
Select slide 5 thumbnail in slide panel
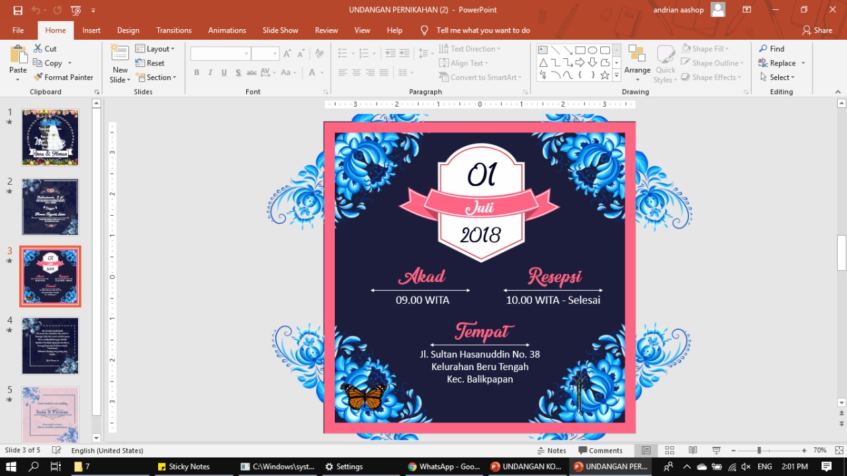pos(50,414)
